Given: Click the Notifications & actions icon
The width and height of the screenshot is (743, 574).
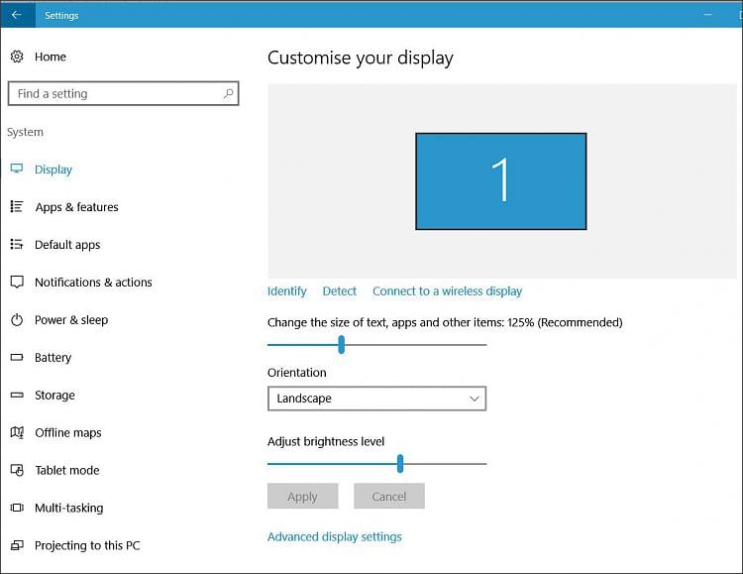Looking at the screenshot, I should pyautogui.click(x=17, y=282).
